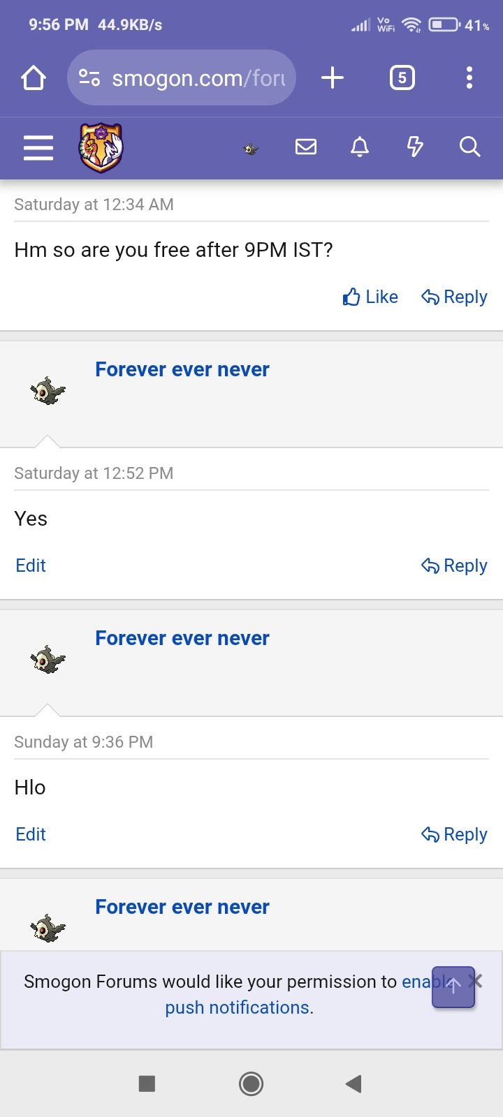Open the forum search magnifier
This screenshot has height=1117, width=503.
(x=469, y=147)
